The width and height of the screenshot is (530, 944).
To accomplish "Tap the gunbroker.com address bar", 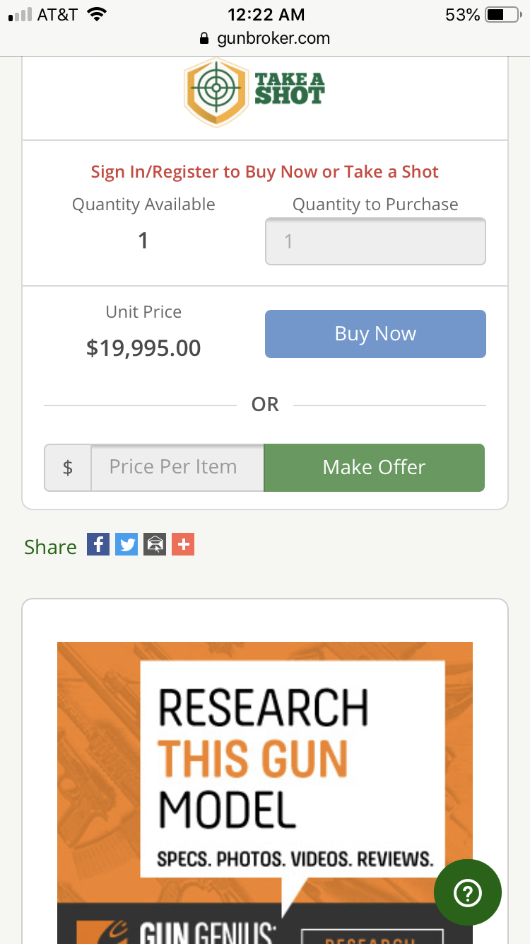I will 265,39.
